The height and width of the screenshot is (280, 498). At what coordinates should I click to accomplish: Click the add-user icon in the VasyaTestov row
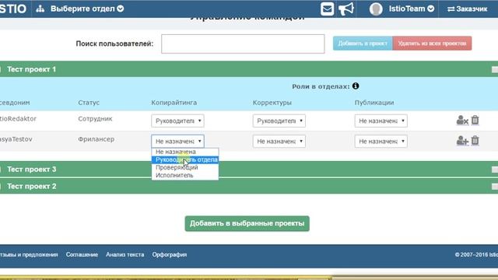point(462,141)
